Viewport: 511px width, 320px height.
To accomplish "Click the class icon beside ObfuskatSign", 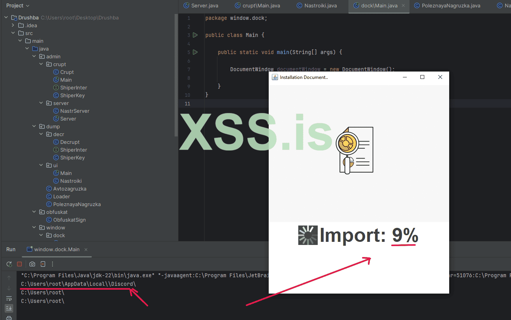I will [x=49, y=220].
